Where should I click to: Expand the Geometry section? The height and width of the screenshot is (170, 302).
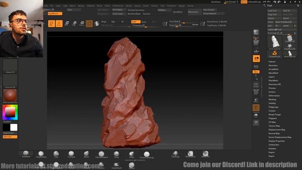[273, 66]
